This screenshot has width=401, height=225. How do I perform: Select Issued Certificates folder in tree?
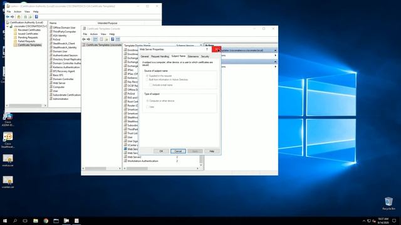point(28,34)
